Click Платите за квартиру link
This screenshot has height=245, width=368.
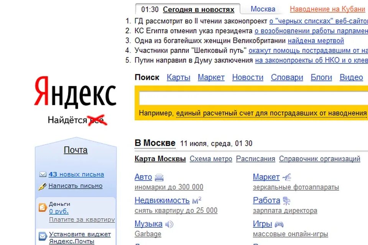82,220
